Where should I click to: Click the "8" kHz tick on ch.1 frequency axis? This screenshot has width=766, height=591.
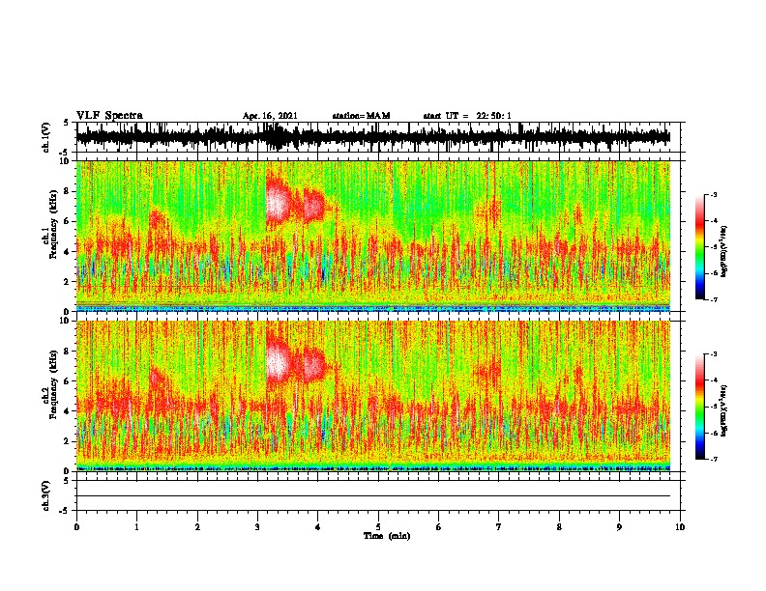click(69, 191)
